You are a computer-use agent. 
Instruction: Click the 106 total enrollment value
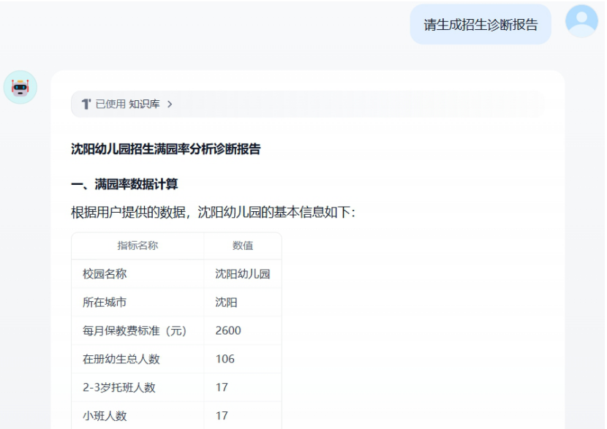pos(225,359)
